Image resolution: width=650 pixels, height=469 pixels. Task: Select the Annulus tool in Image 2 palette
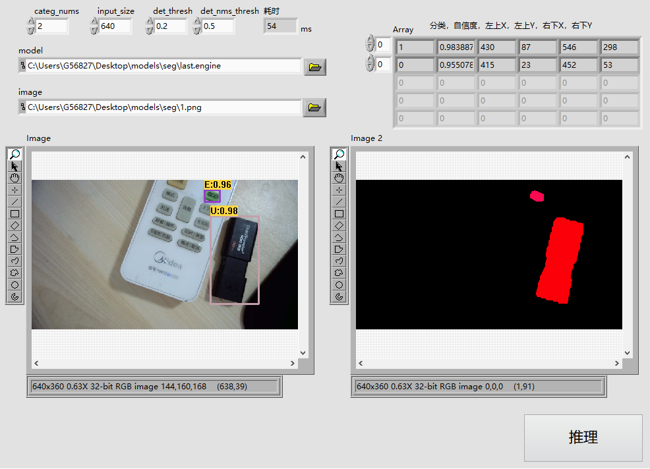[339, 296]
